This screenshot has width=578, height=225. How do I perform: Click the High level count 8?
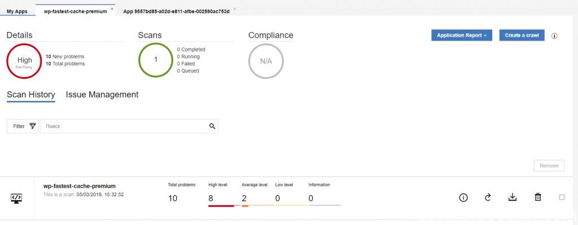pyautogui.click(x=211, y=198)
